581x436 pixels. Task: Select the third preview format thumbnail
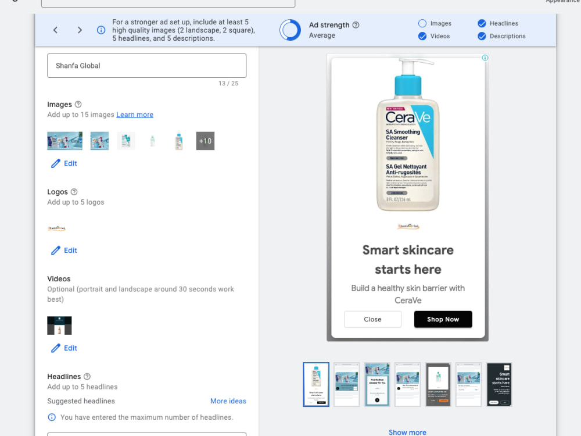(x=377, y=384)
